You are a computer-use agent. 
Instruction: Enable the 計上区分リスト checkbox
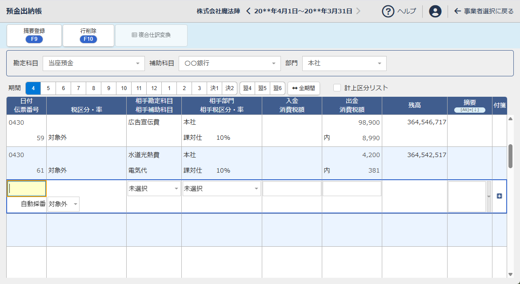(x=337, y=88)
